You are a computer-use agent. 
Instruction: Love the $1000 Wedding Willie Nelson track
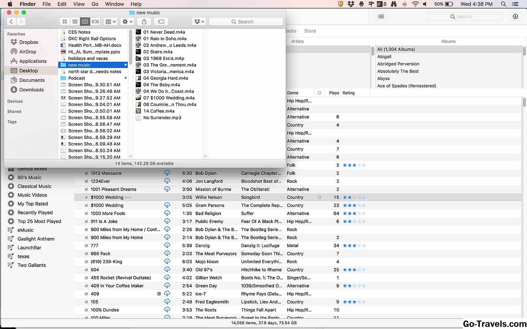pyautogui.click(x=320, y=197)
